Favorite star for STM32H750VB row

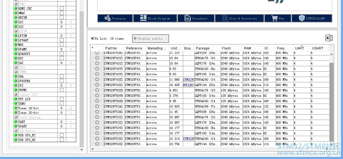97,96
